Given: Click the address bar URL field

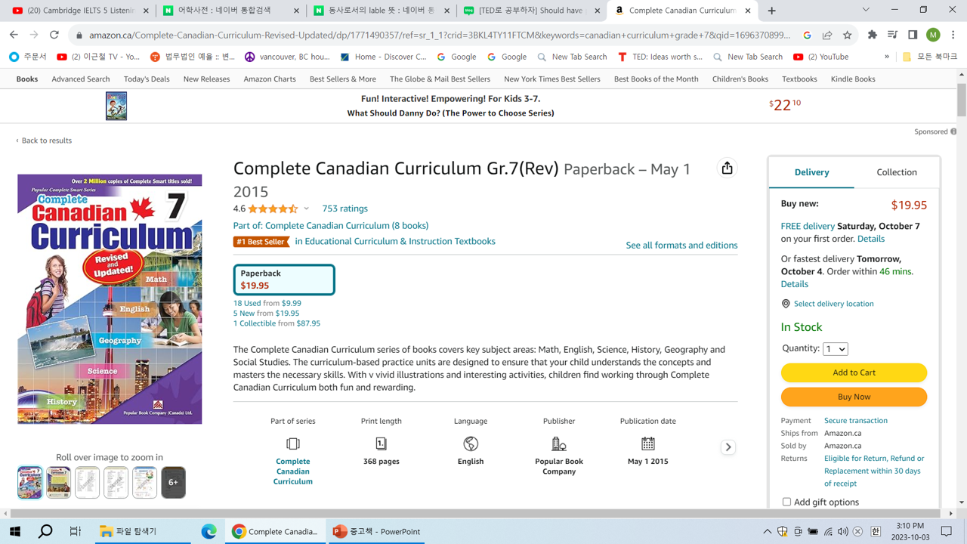Looking at the screenshot, I should pyautogui.click(x=440, y=36).
